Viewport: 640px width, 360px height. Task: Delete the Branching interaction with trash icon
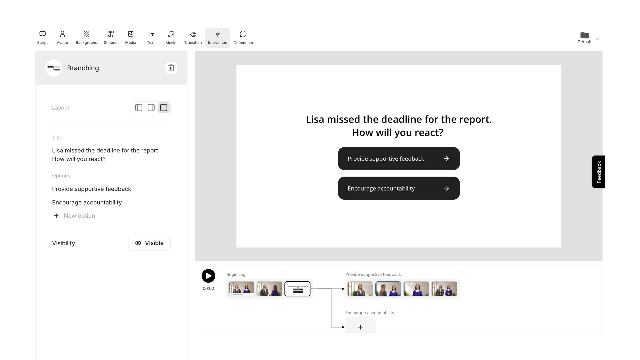(x=171, y=68)
